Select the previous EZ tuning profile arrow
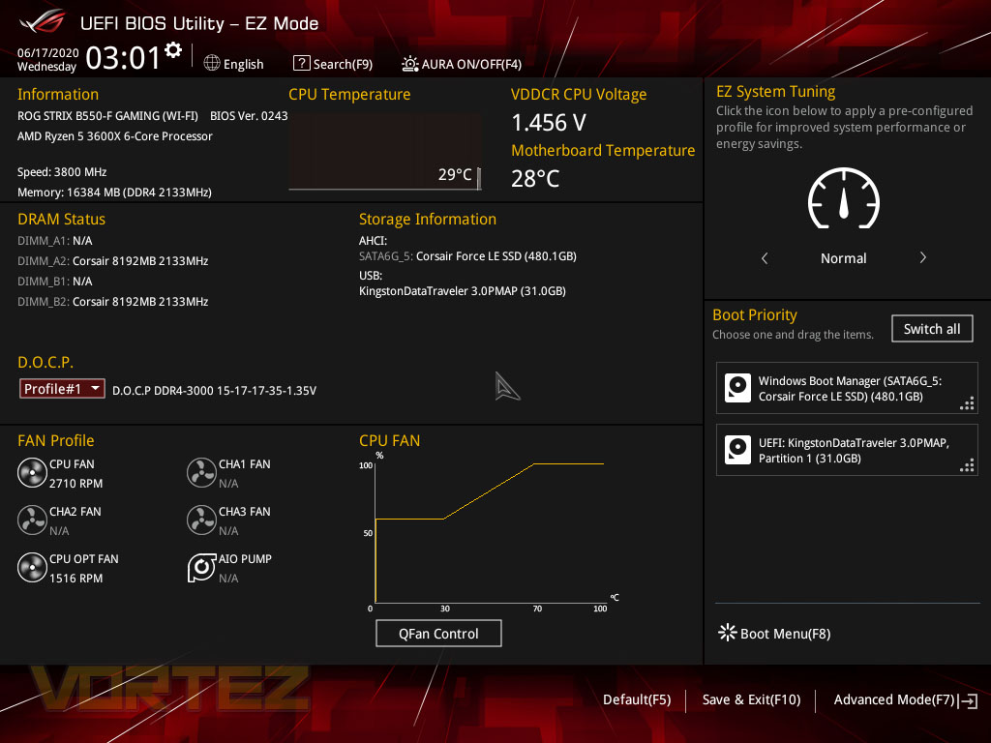This screenshot has height=743, width=991. (x=765, y=257)
